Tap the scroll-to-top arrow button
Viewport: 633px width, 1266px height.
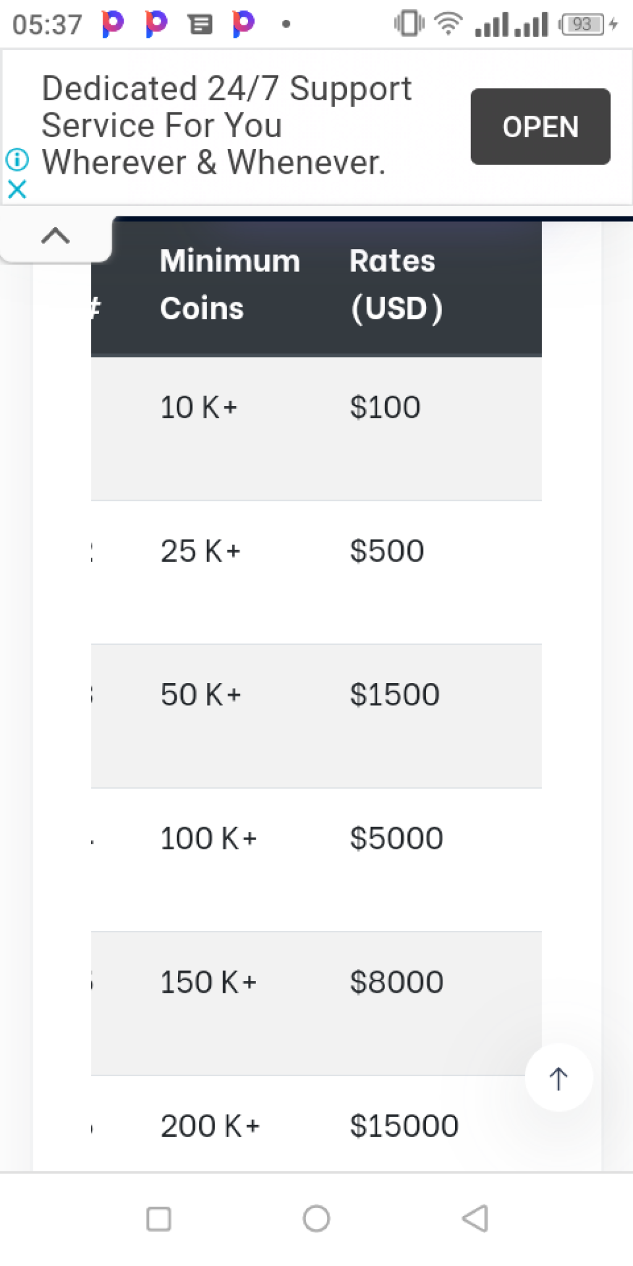click(x=559, y=1078)
